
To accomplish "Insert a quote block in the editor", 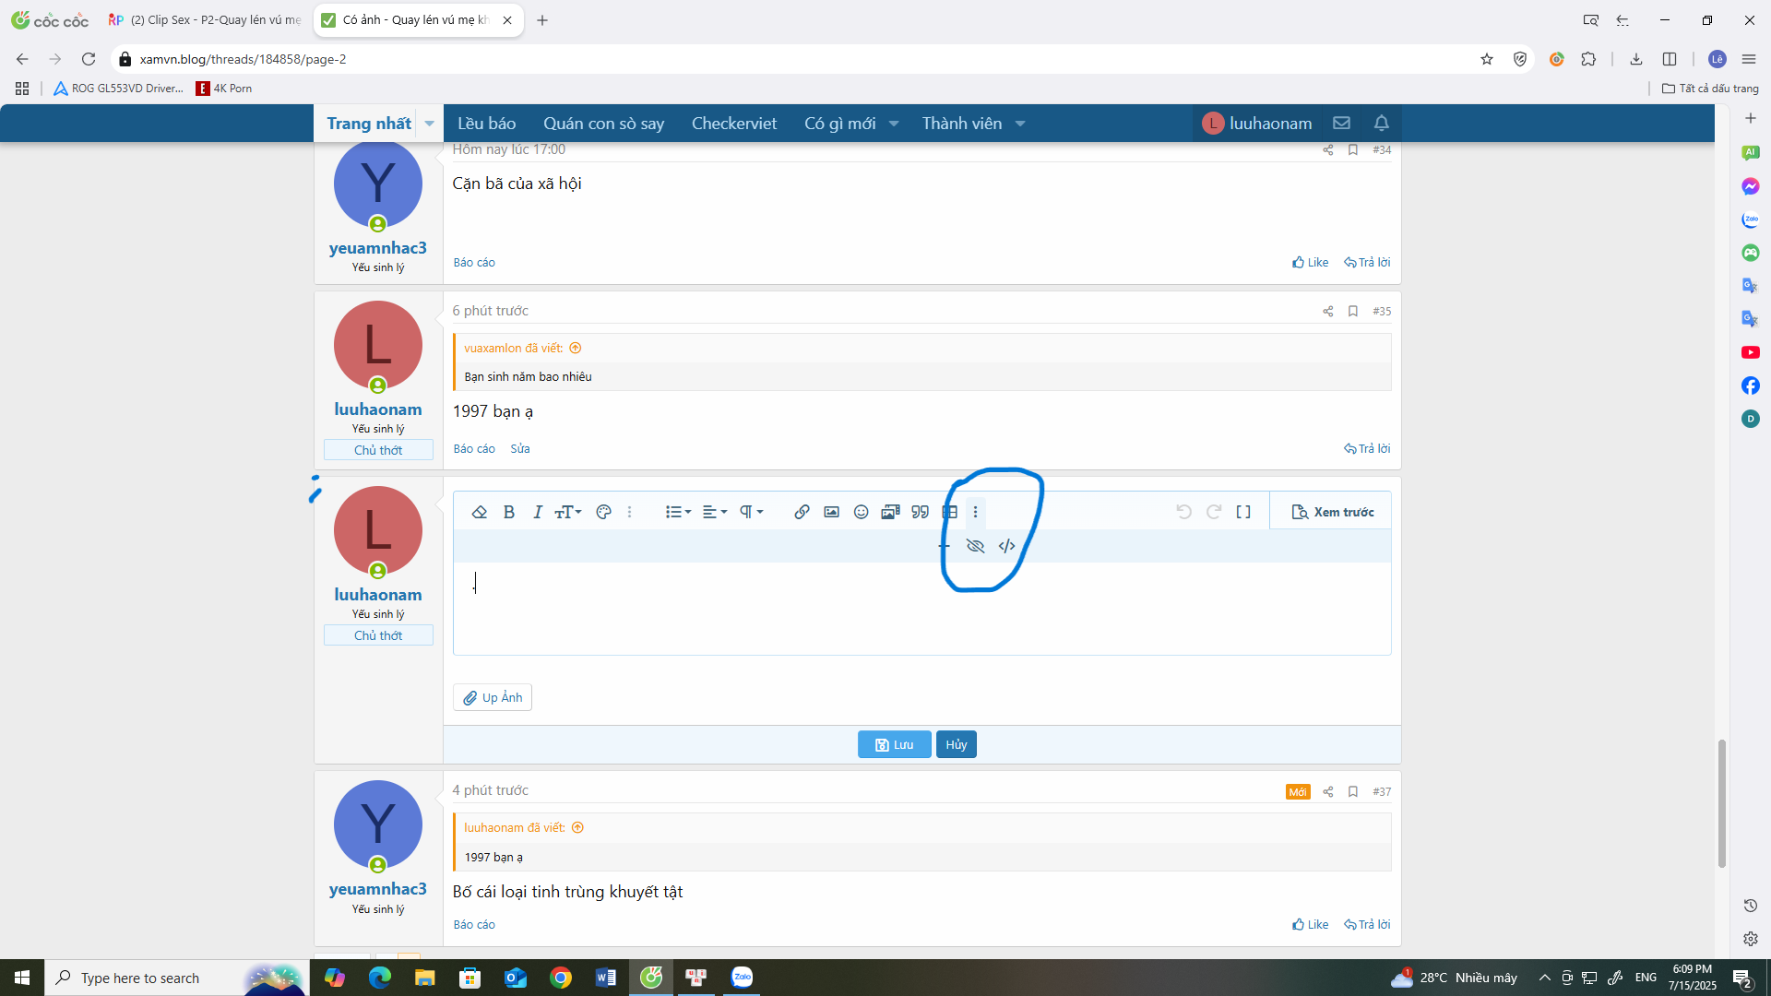I will coord(920,512).
